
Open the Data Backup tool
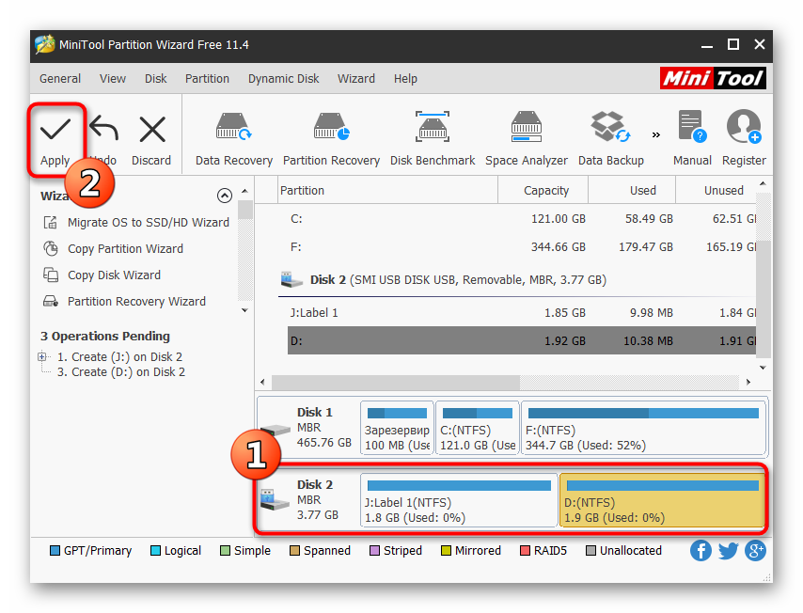(x=610, y=128)
